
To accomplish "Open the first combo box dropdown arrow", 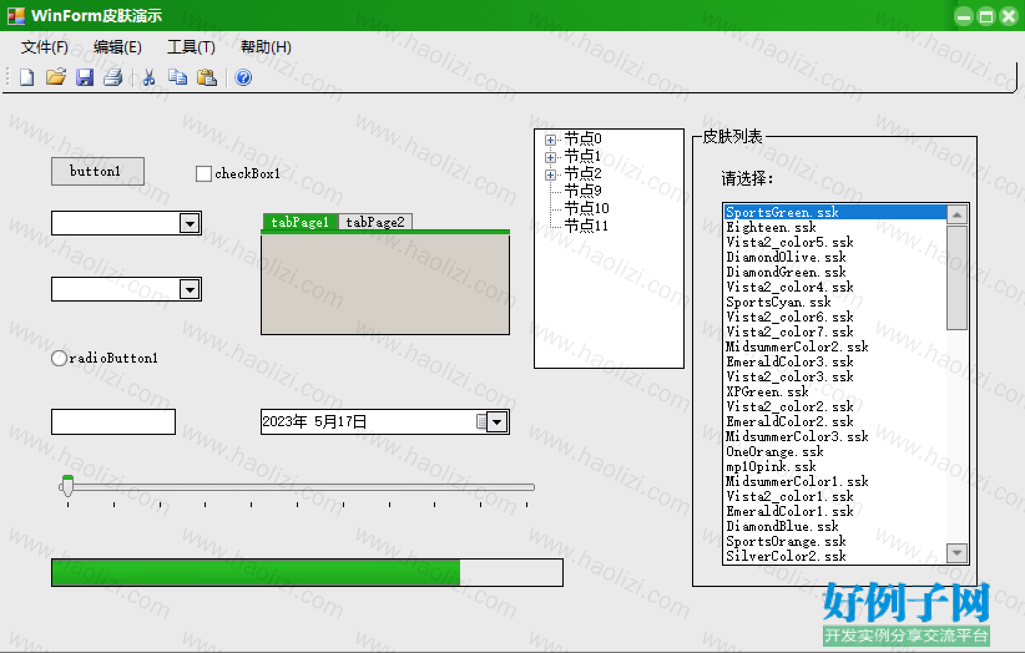I will pyautogui.click(x=189, y=223).
